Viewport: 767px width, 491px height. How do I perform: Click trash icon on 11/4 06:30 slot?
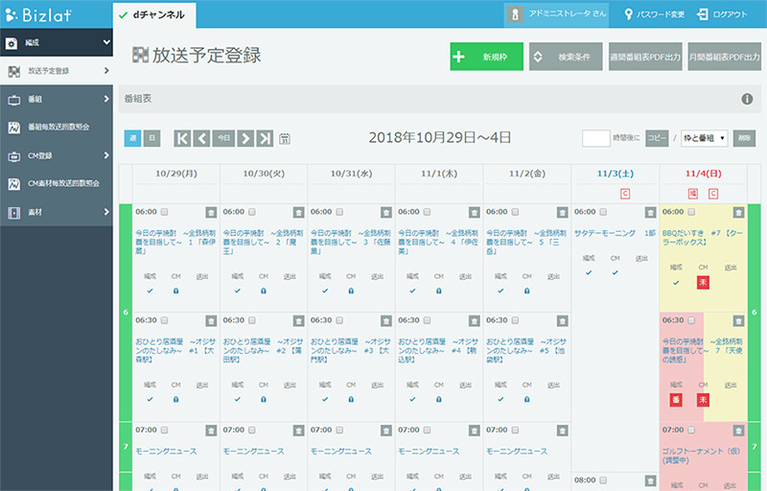(738, 321)
